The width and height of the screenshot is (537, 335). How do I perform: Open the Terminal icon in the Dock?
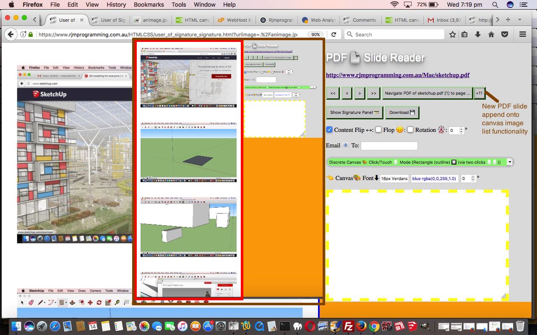tap(285, 326)
